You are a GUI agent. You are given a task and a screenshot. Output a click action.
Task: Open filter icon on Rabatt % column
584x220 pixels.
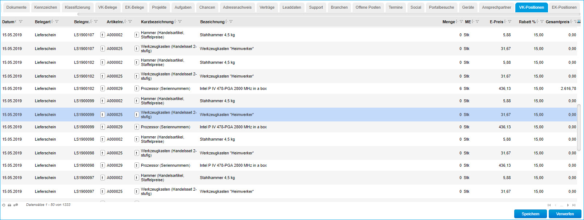(x=542, y=22)
